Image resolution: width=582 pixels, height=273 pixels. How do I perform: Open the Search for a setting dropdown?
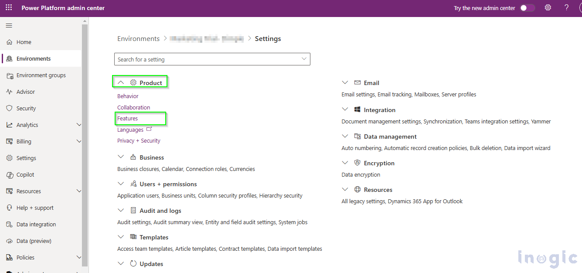[x=304, y=59]
